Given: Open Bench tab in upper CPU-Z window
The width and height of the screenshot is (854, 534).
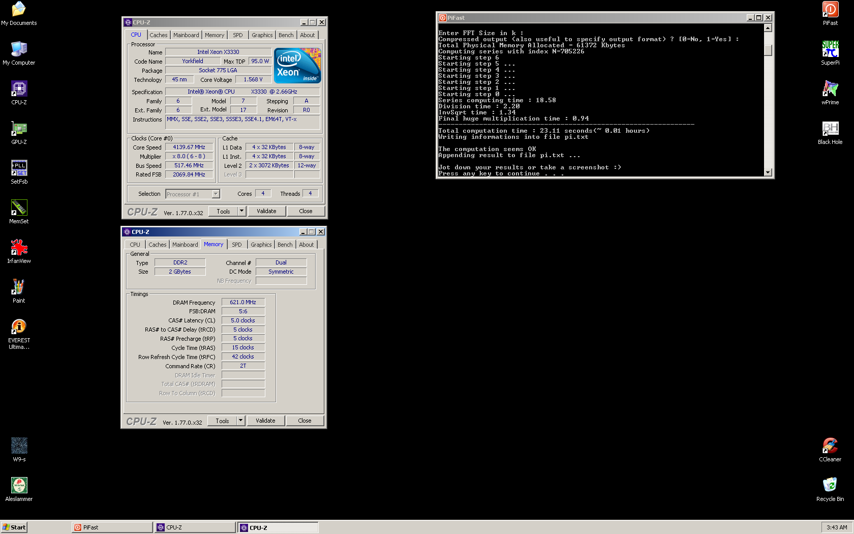Looking at the screenshot, I should (286, 35).
